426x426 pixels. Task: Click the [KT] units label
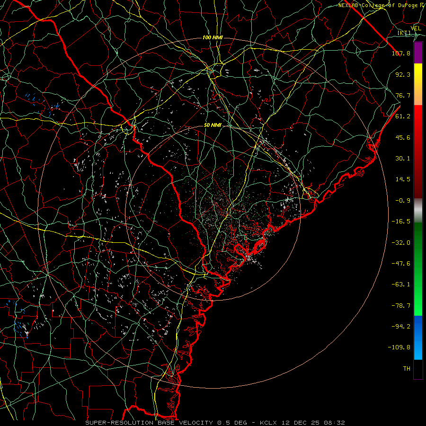point(404,33)
